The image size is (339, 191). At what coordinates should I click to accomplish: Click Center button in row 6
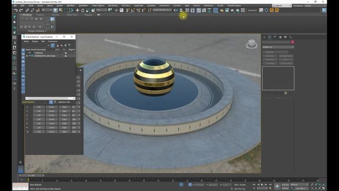point(51,115)
